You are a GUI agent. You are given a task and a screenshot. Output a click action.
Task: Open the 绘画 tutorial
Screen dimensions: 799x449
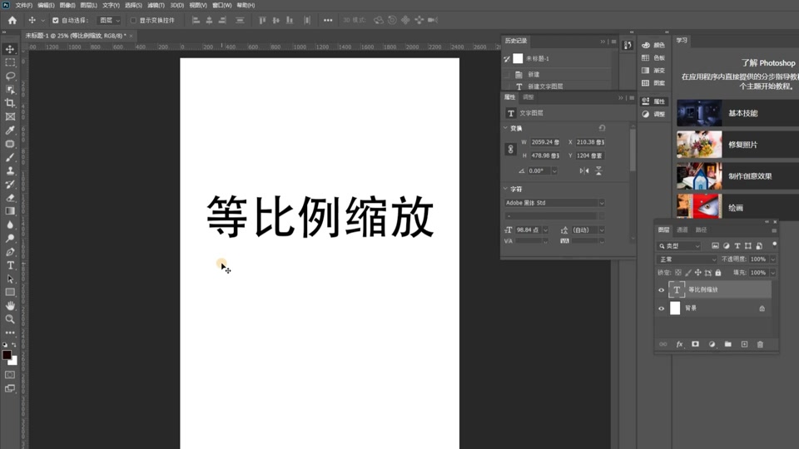(x=738, y=207)
